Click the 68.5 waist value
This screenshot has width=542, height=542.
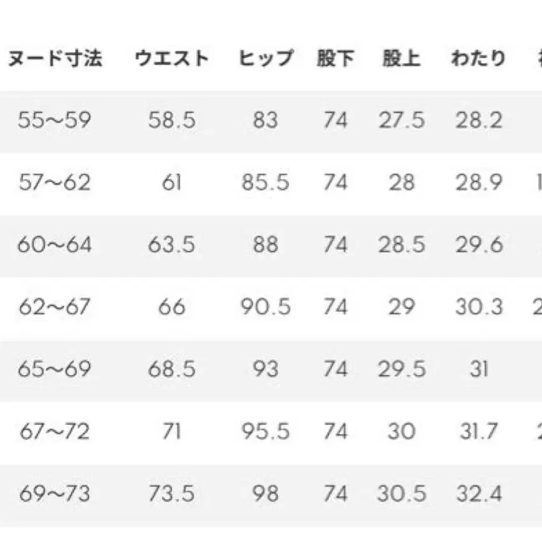pyautogui.click(x=171, y=369)
